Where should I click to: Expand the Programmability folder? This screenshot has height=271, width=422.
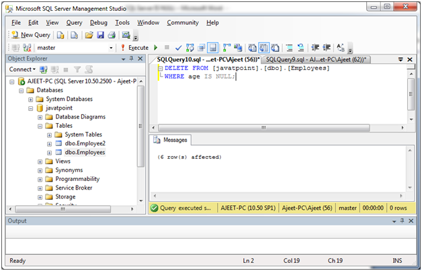point(40,180)
